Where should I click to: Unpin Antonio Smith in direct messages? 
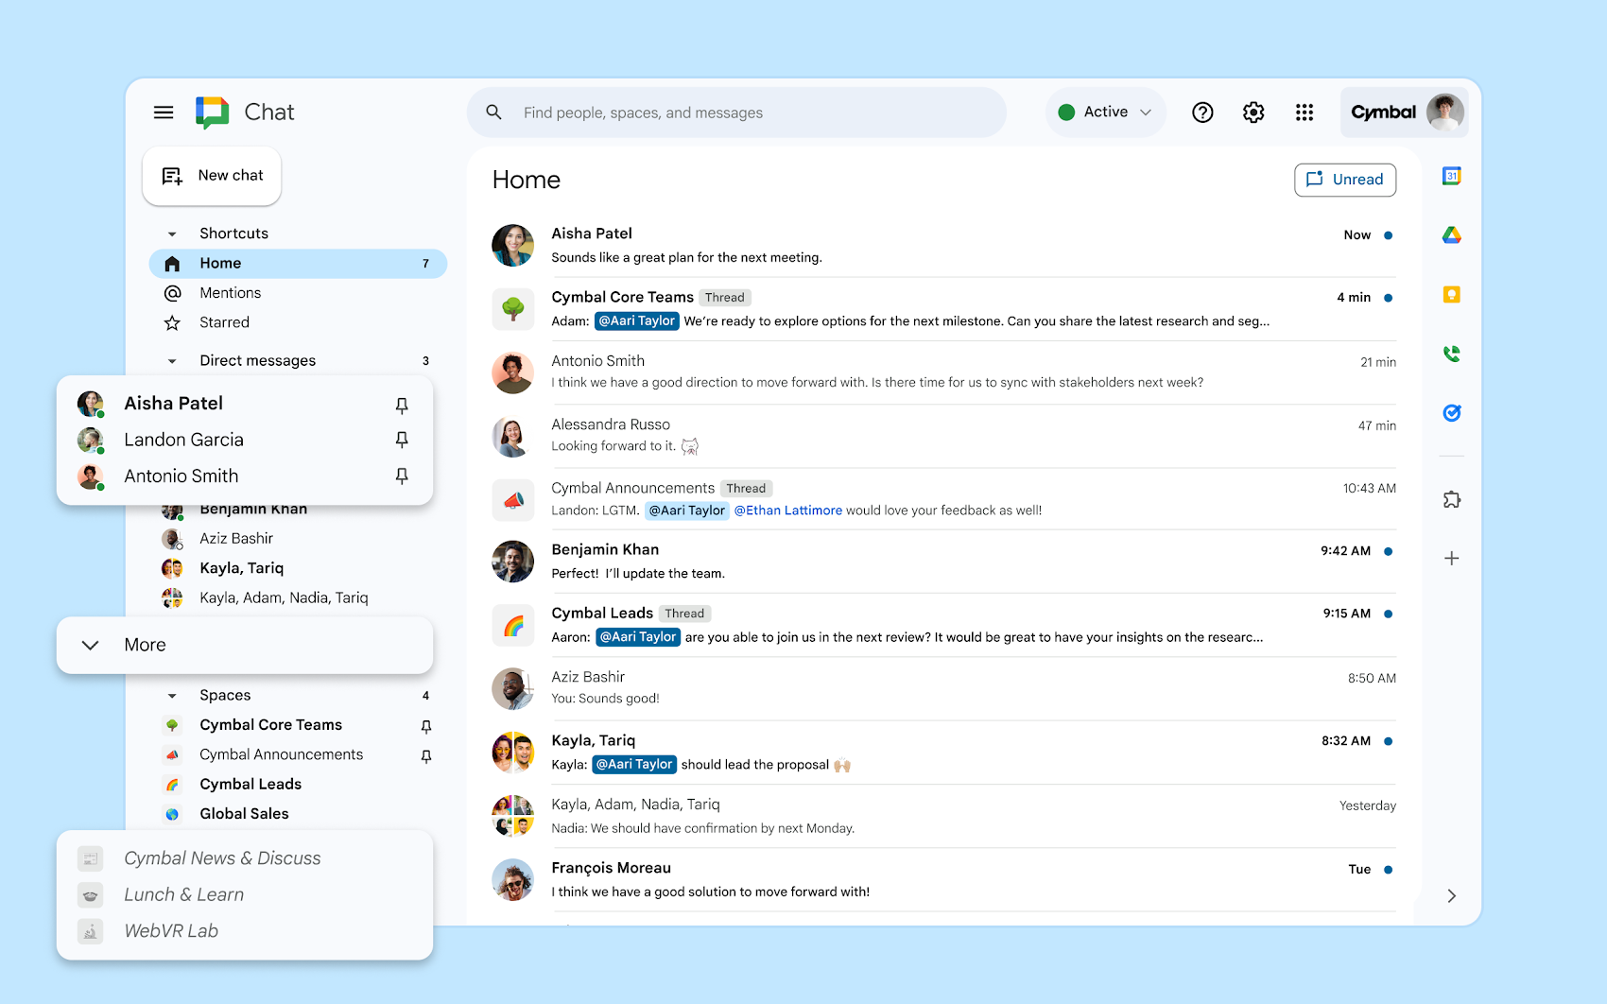402,476
